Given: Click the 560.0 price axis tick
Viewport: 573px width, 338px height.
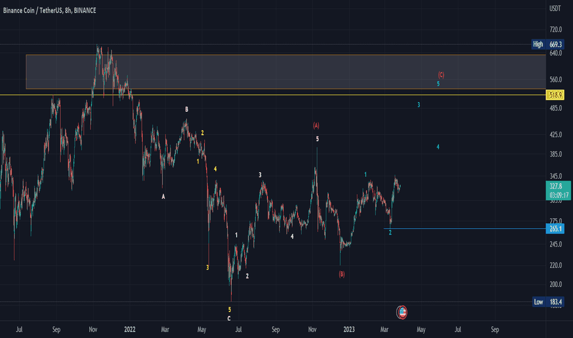Looking at the screenshot, I should [x=556, y=80].
